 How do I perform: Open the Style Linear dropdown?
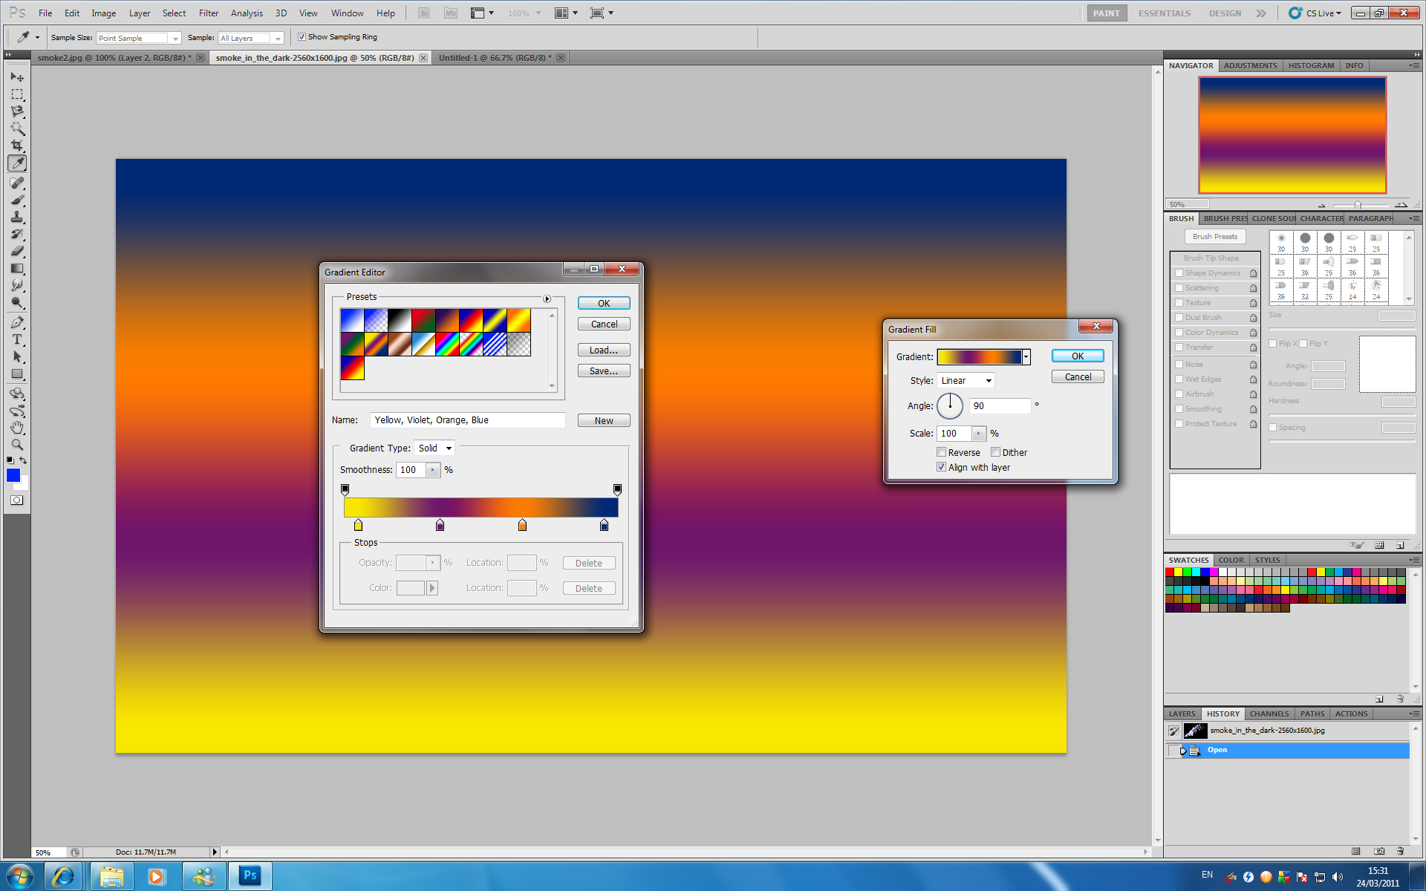pos(966,380)
